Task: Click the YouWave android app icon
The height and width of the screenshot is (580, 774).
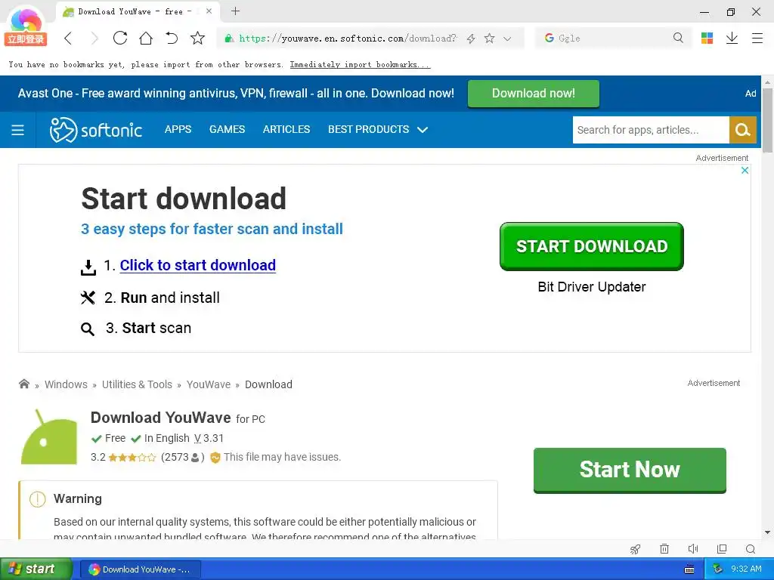Action: pyautogui.click(x=49, y=437)
